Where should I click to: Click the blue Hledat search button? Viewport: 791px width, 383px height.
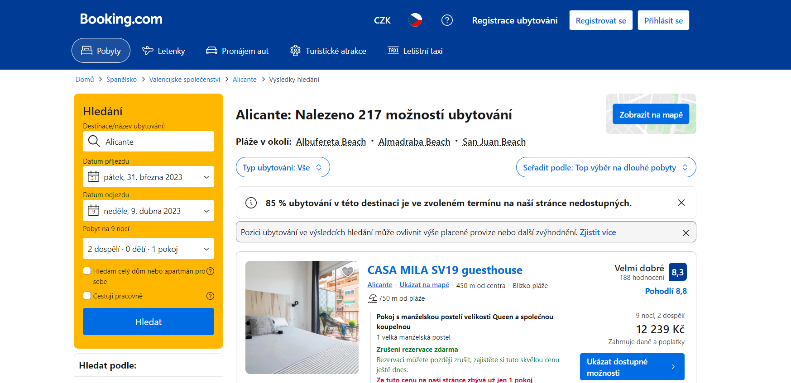coord(149,322)
